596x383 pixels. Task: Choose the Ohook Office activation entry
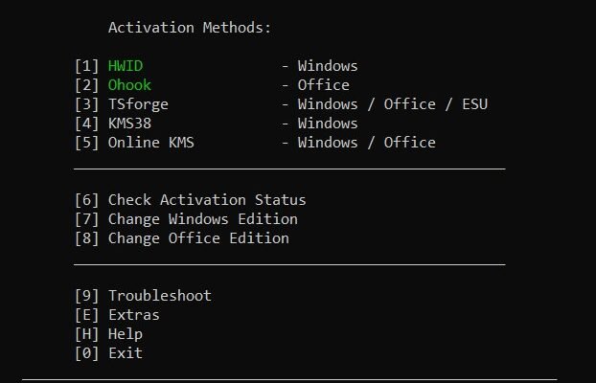(129, 85)
